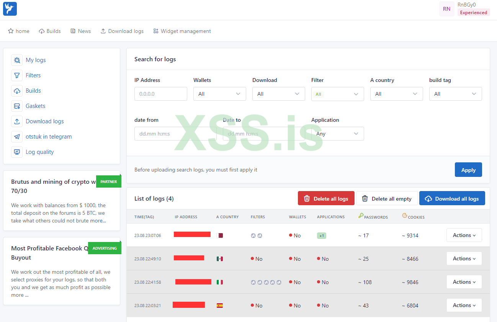The width and height of the screenshot is (497, 322).
Task: Open Builds in the top navigation
Action: pyautogui.click(x=50, y=31)
